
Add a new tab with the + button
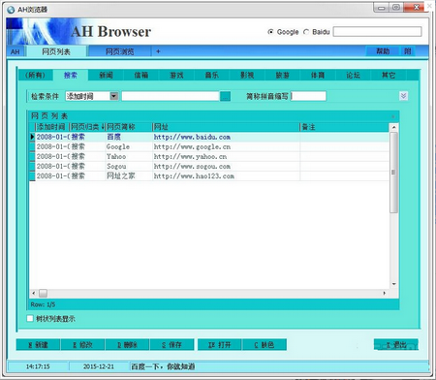(158, 51)
